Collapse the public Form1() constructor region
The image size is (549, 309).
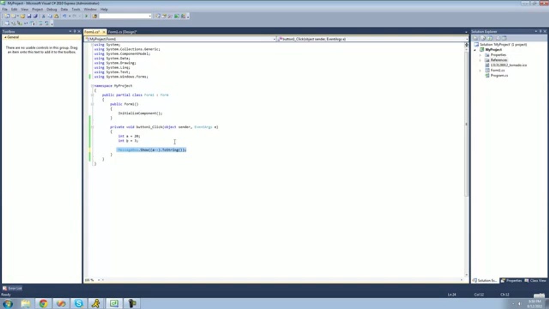pos(93,104)
